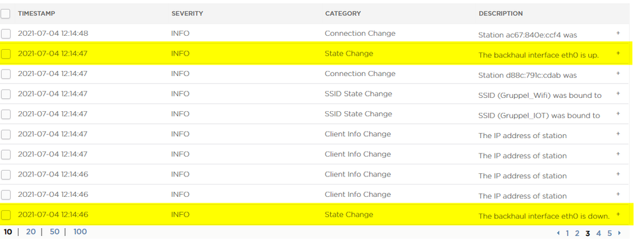Show 100 entries per page
638x241 pixels.
pos(80,231)
